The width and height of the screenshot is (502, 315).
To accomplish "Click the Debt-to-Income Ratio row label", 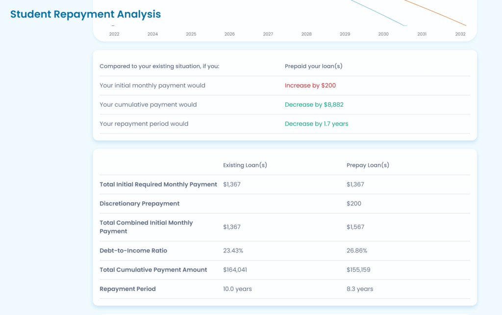I will click(133, 250).
